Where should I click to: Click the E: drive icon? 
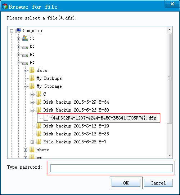[x=25, y=55]
